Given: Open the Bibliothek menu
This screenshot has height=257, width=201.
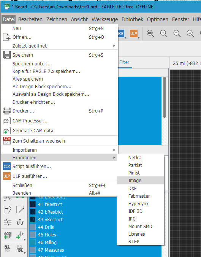Looking at the screenshot, I should pos(132,19).
